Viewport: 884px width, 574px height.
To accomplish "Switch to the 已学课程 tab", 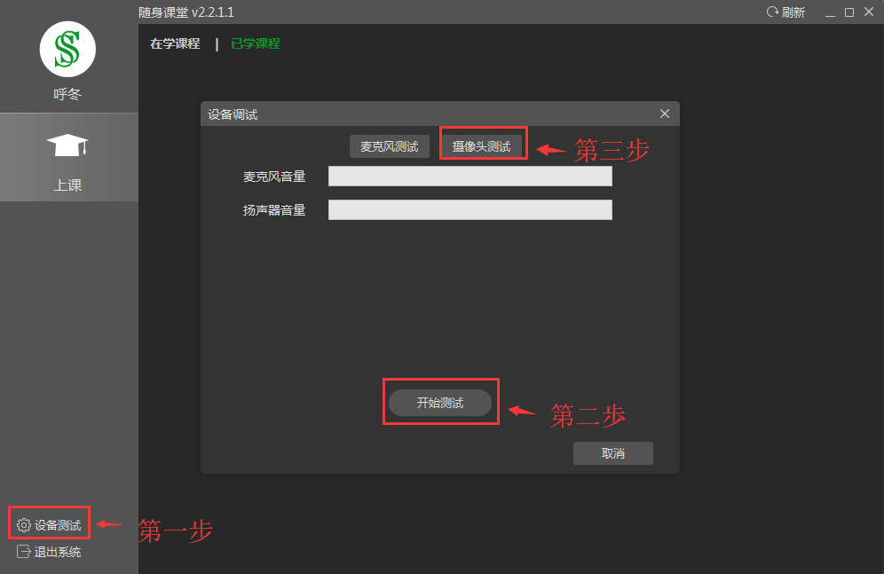I will point(256,43).
